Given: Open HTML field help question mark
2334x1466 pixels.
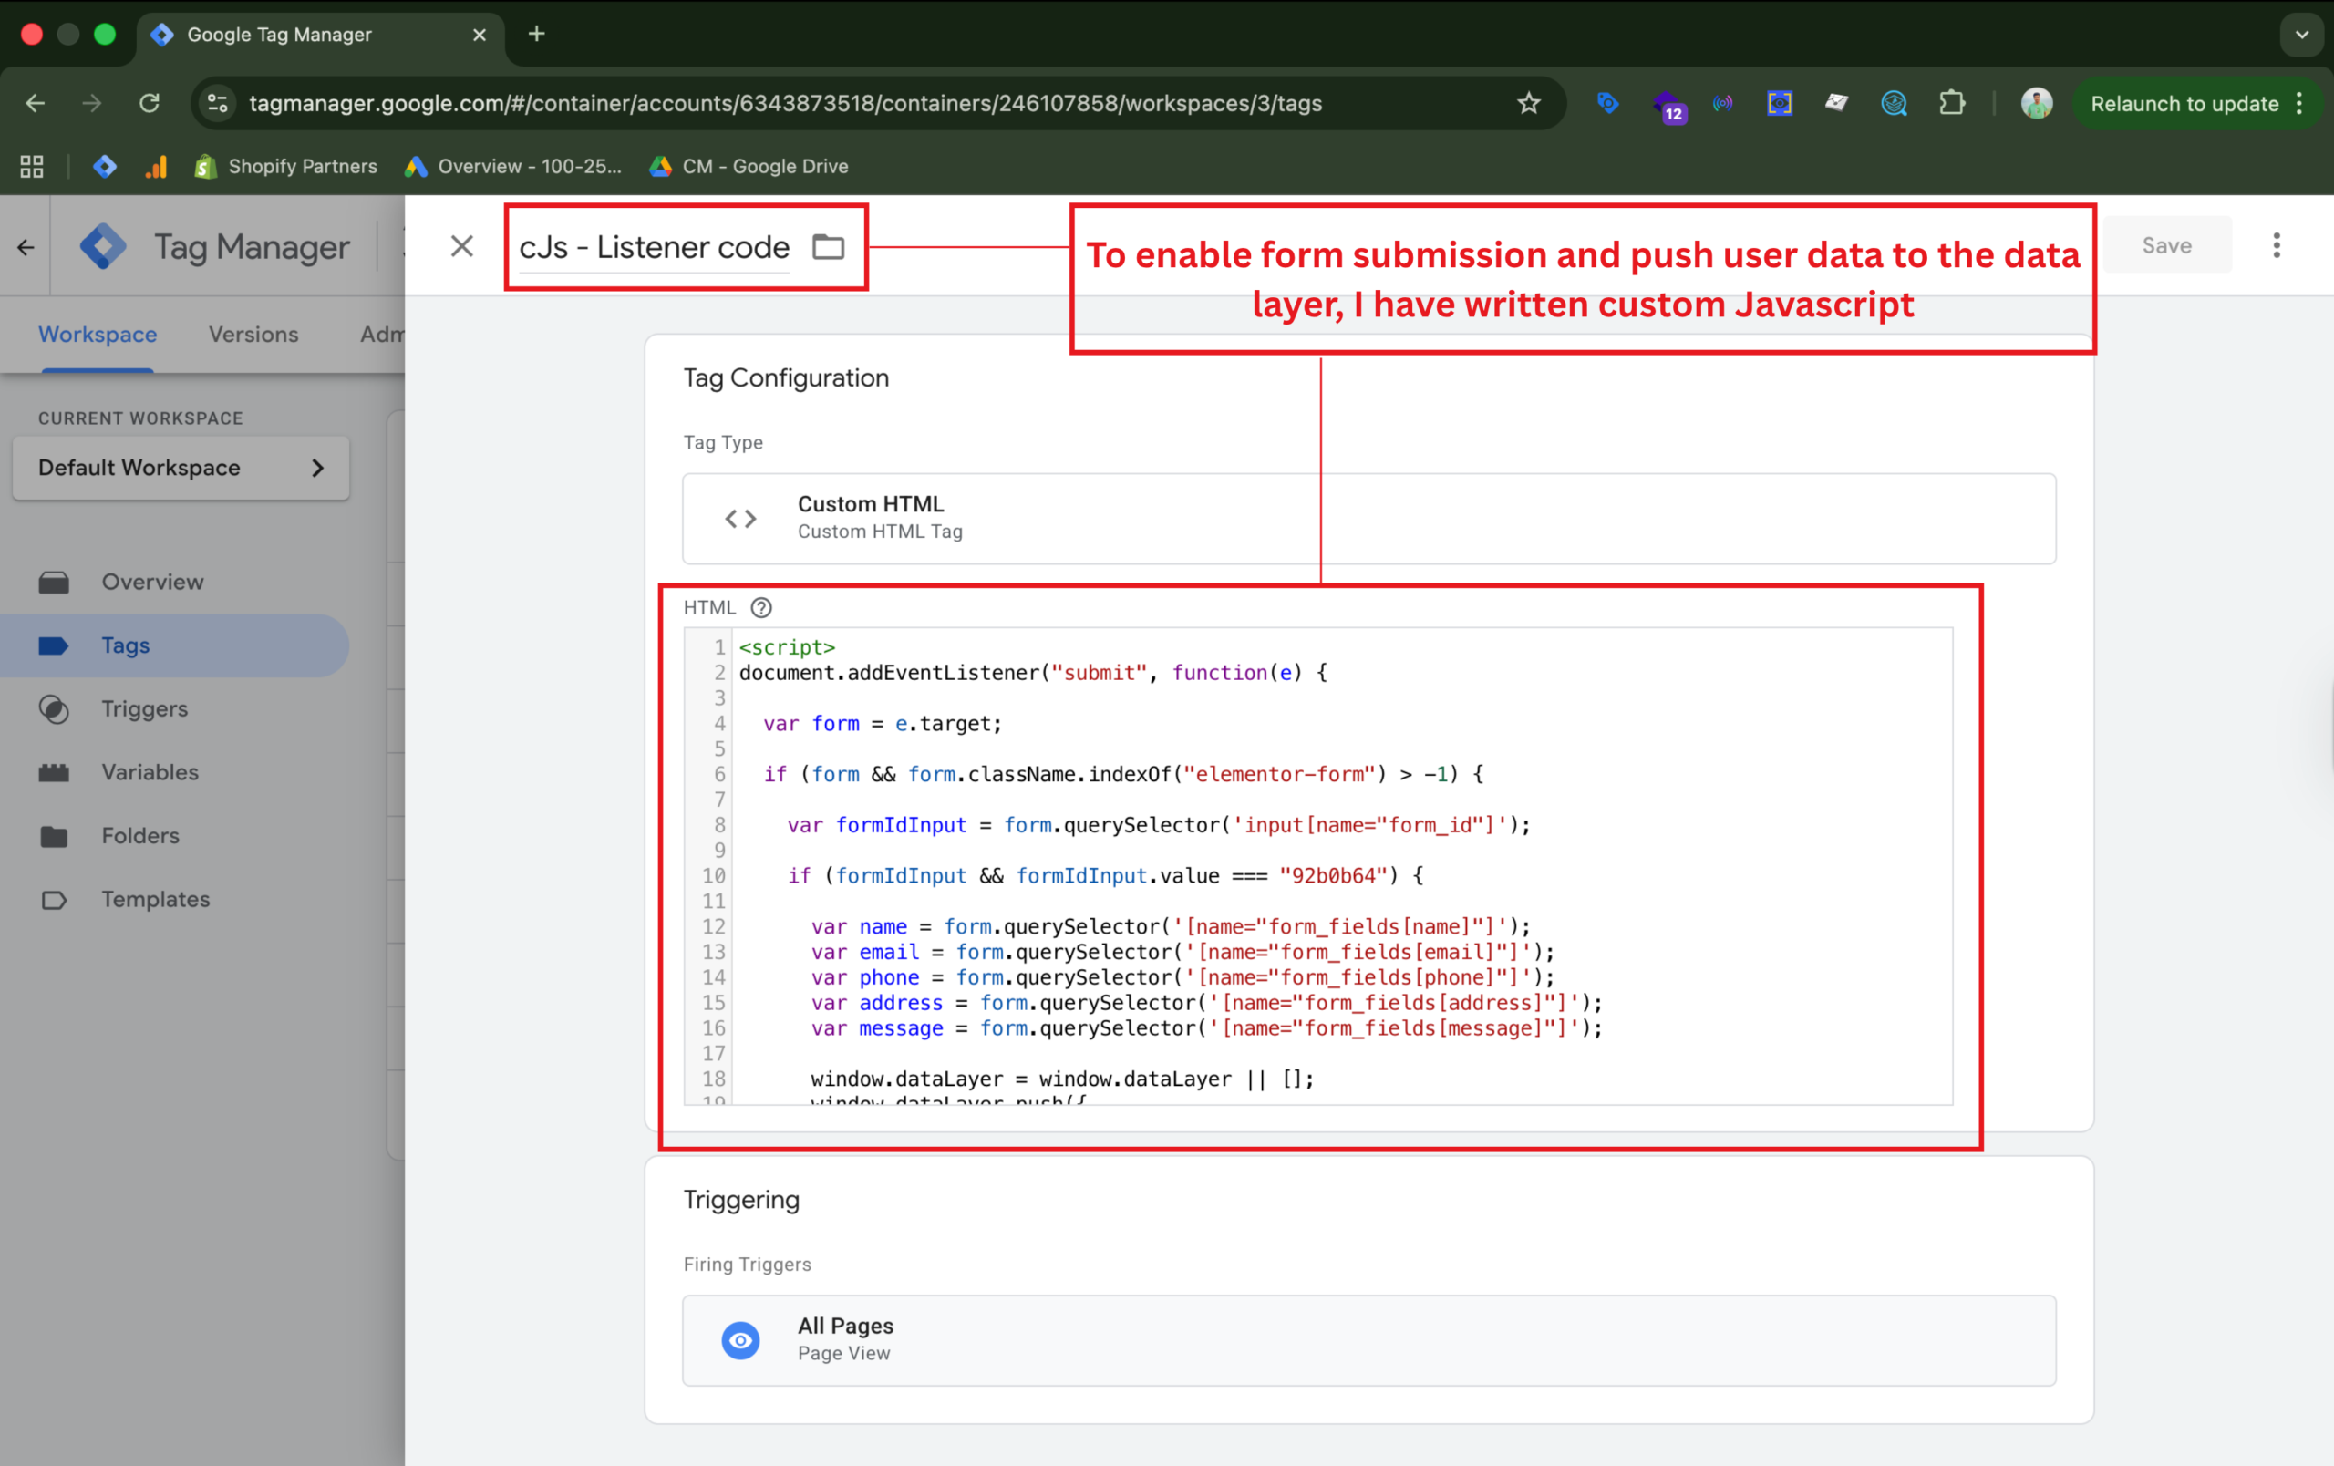Looking at the screenshot, I should (762, 607).
